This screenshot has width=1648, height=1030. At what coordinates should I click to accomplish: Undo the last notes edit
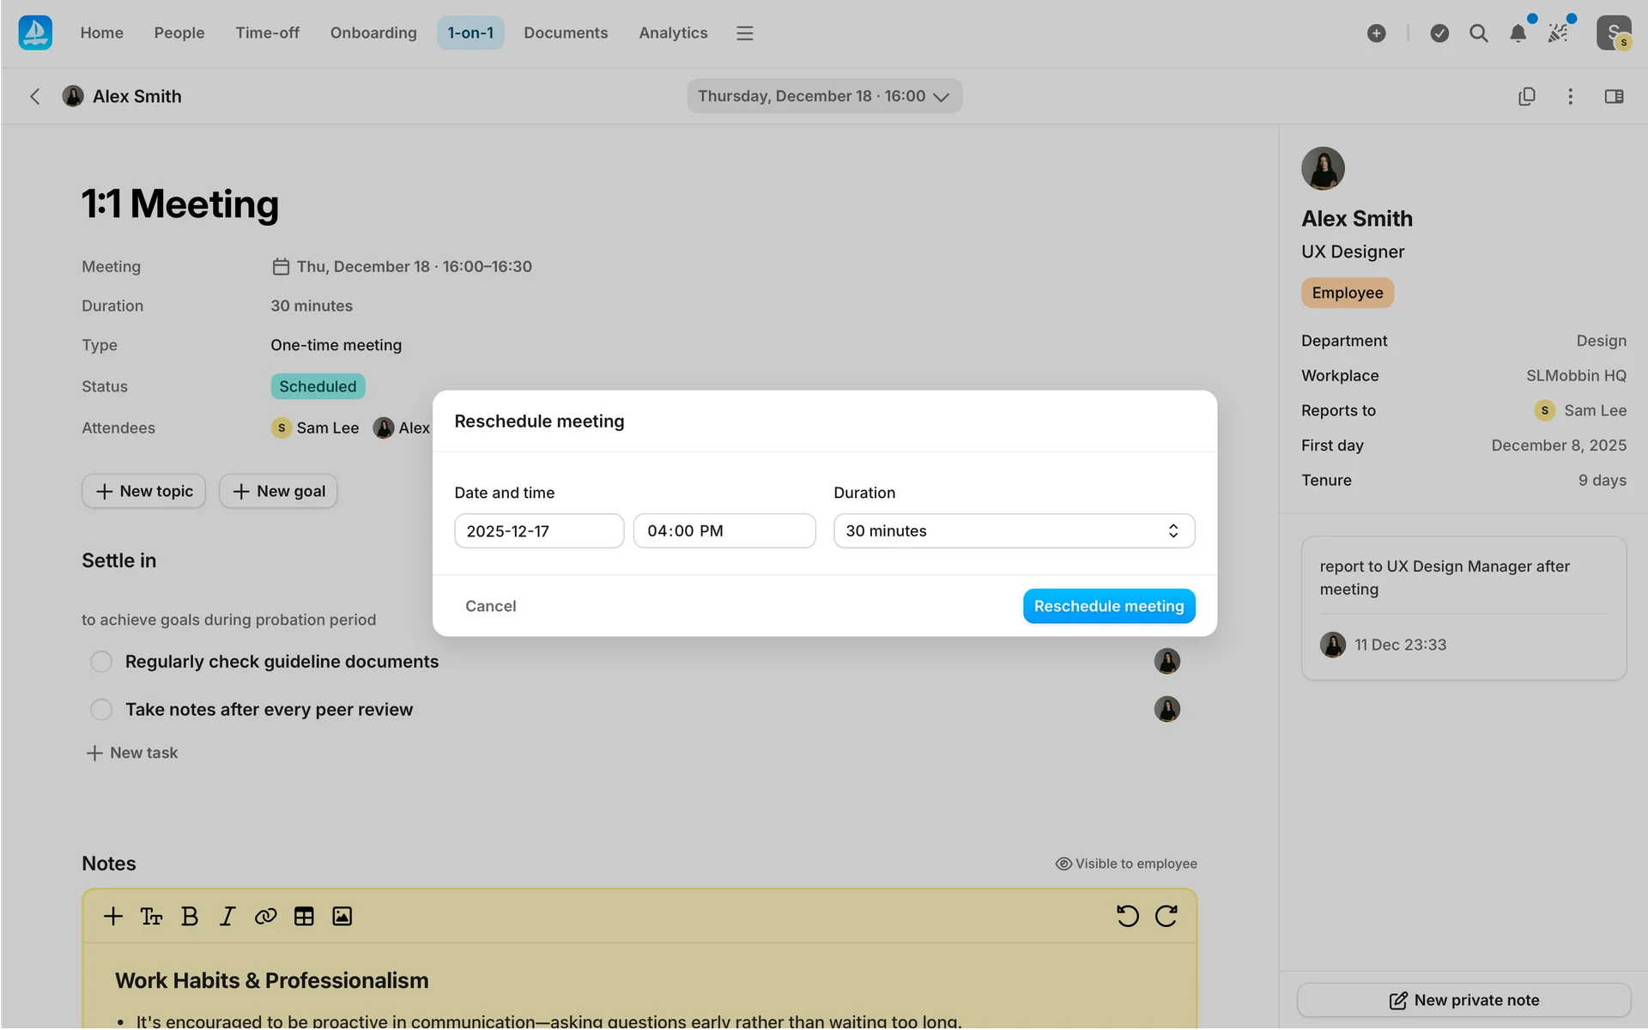click(1127, 916)
